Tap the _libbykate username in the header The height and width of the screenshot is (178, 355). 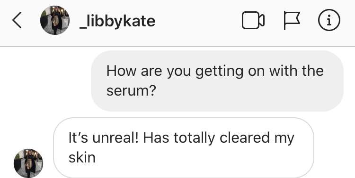pyautogui.click(x=117, y=21)
